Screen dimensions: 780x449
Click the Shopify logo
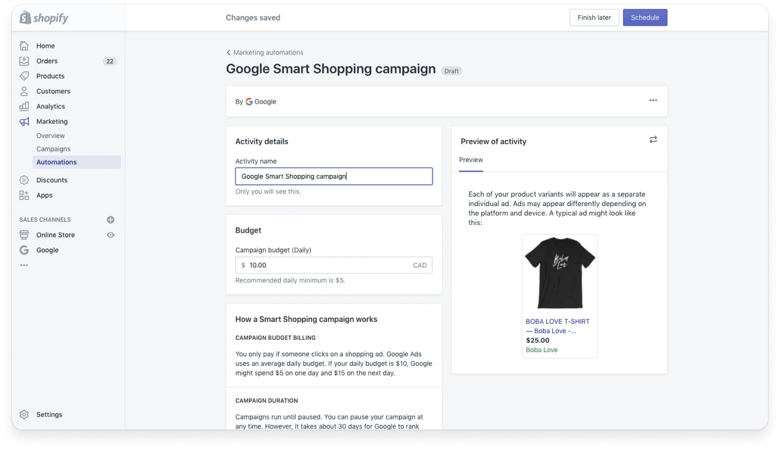pyautogui.click(x=44, y=18)
